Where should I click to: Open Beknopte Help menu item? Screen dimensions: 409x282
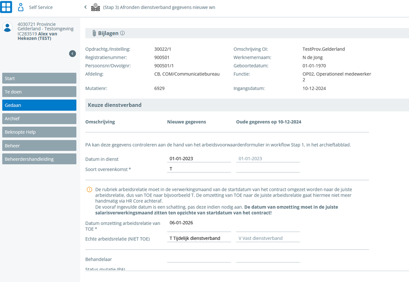point(39,132)
